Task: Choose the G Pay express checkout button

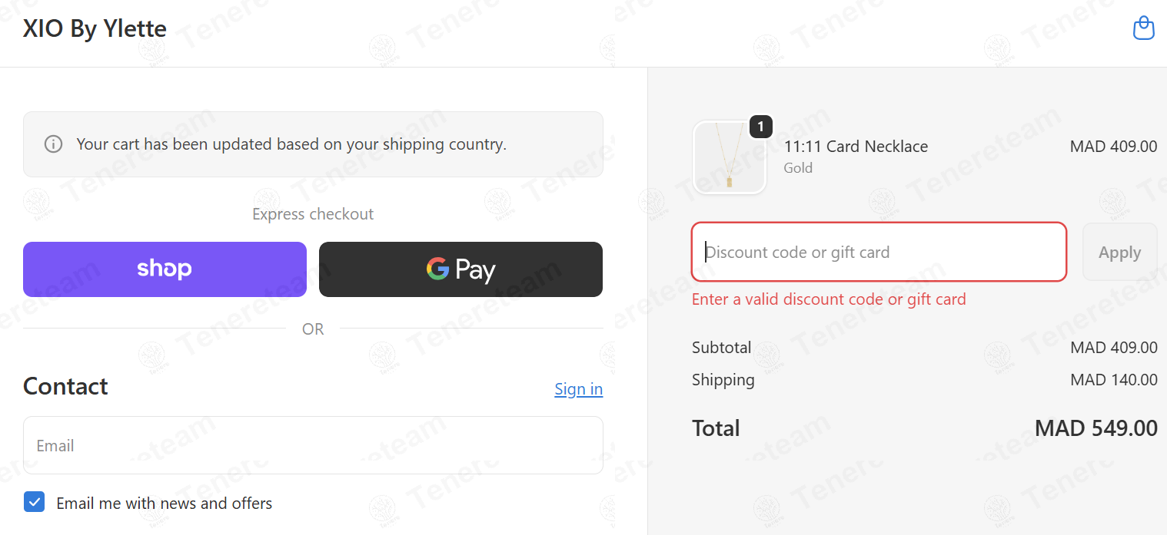Action: pyautogui.click(x=460, y=269)
